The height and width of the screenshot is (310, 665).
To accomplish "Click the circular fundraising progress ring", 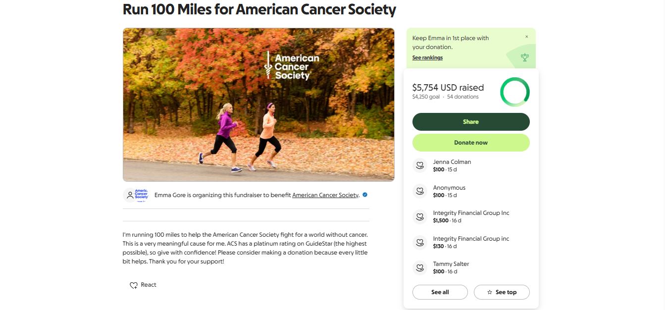I will [x=514, y=92].
